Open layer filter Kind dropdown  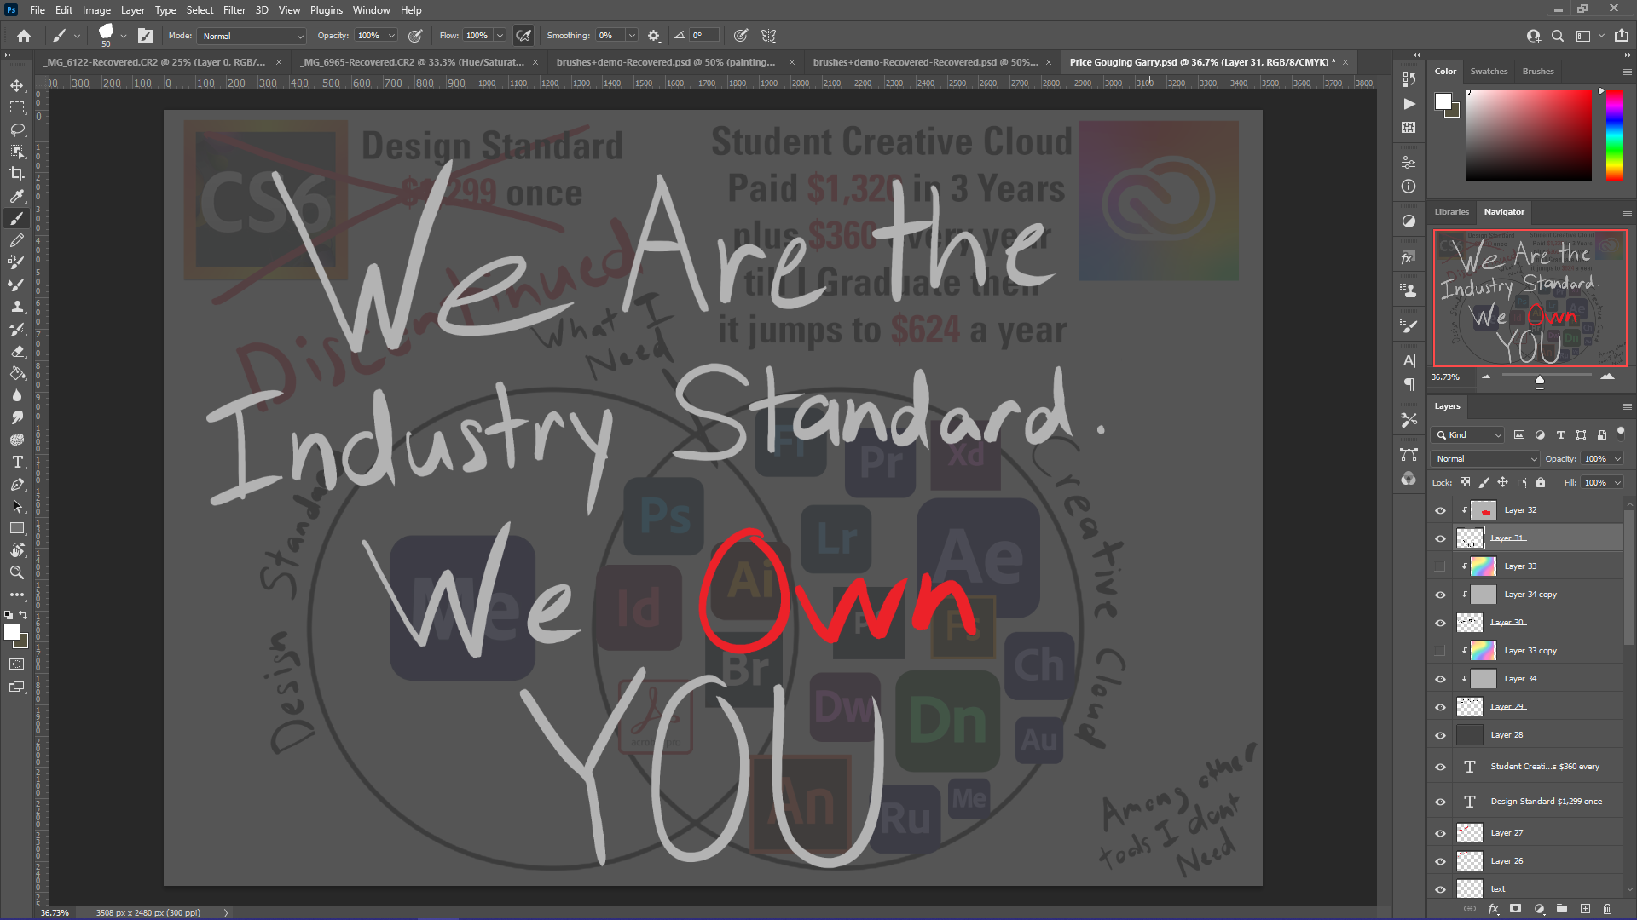1467,434
